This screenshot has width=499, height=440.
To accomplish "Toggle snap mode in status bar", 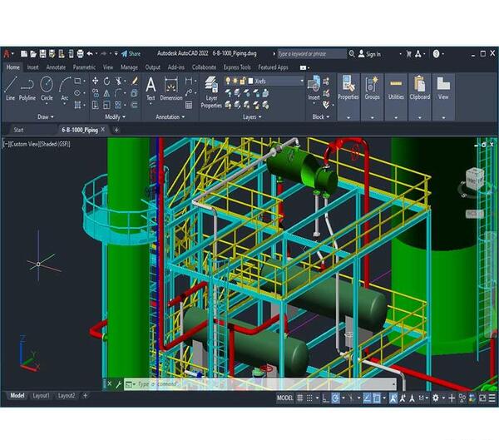I will point(309,398).
